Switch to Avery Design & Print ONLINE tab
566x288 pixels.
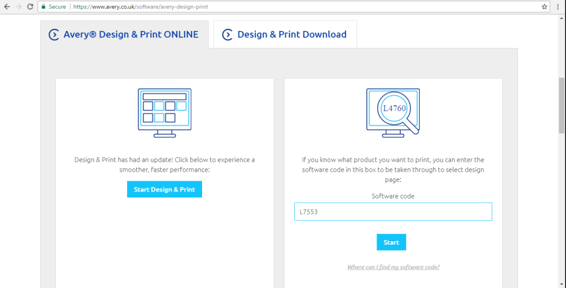click(124, 34)
